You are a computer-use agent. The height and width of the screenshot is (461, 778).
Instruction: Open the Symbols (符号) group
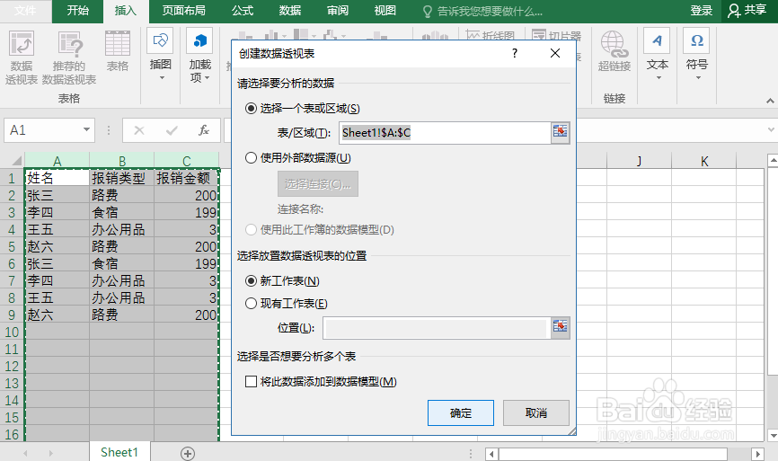(x=696, y=55)
